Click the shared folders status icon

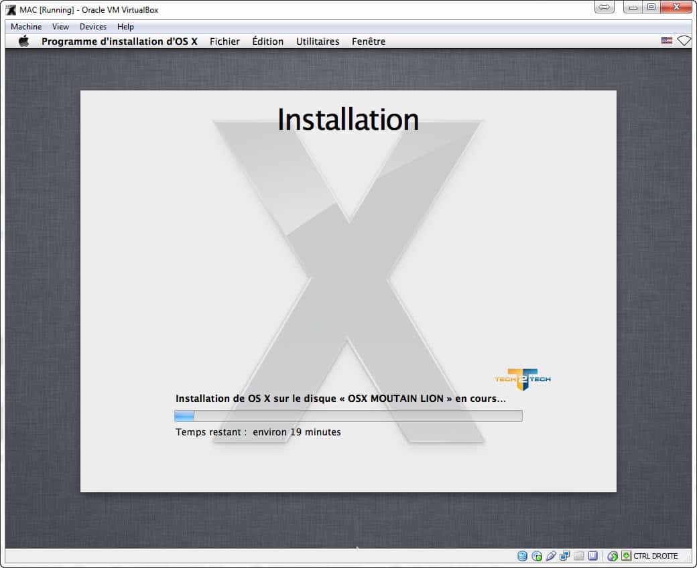pos(579,556)
